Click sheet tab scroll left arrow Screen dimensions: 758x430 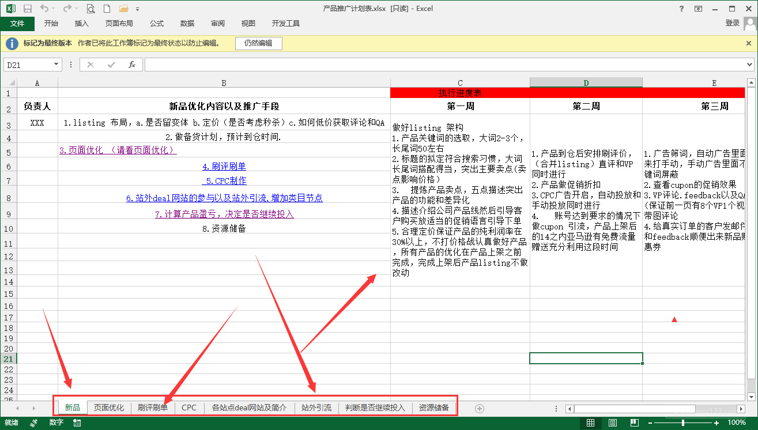18,408
